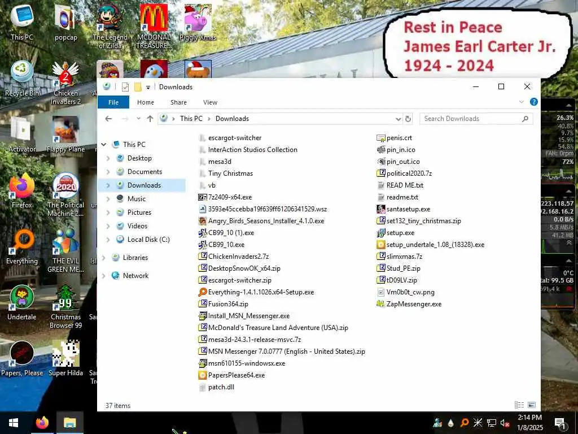Expand the ribbon chevron
This screenshot has height=434, width=578.
click(521, 102)
